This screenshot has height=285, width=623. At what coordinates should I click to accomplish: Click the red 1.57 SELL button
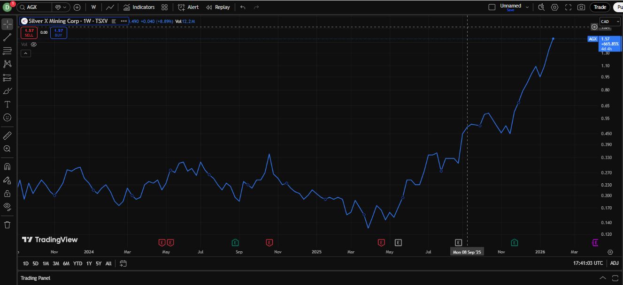[29, 32]
